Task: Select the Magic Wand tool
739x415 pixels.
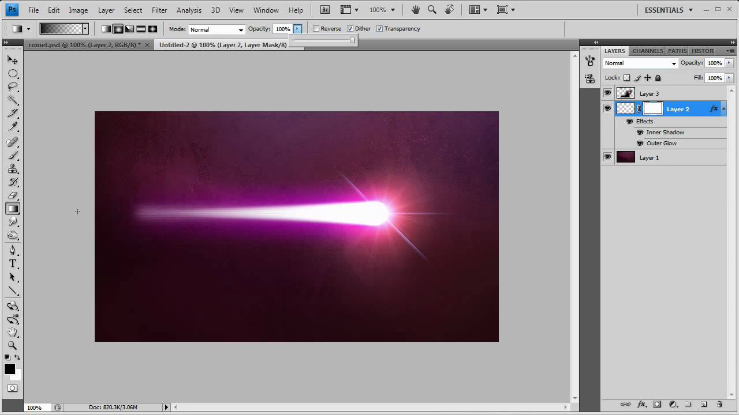Action: [x=13, y=100]
